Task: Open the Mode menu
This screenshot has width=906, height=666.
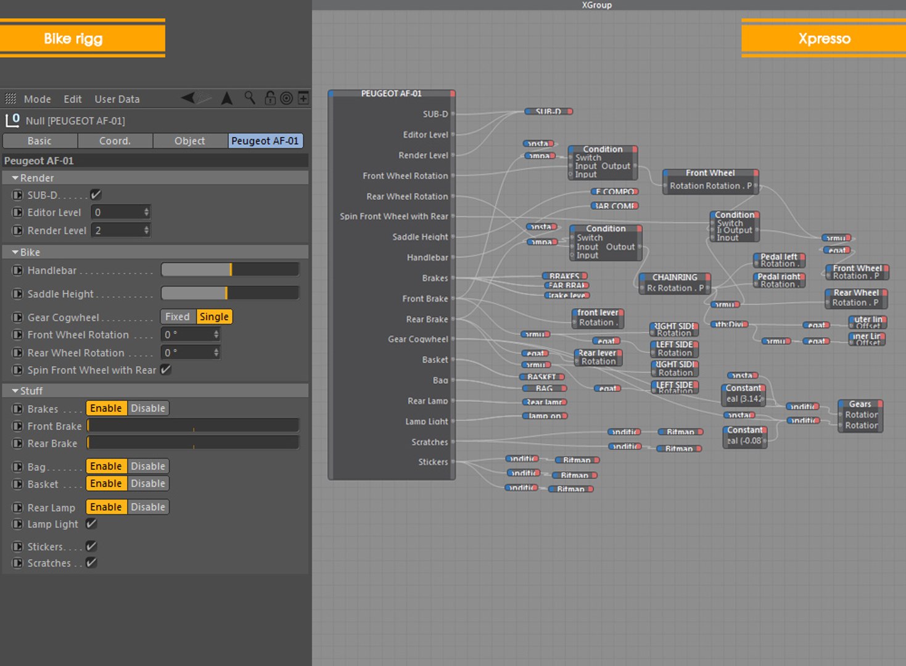Action: click(37, 99)
